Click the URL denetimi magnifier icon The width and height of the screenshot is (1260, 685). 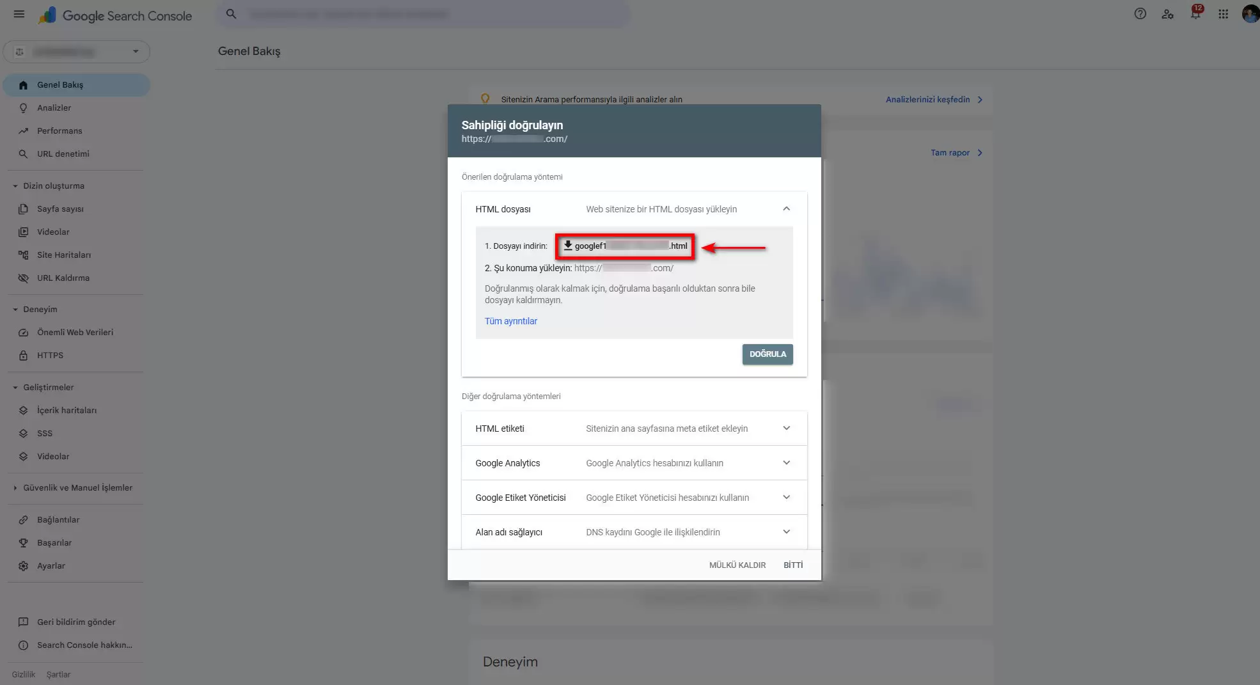24,154
